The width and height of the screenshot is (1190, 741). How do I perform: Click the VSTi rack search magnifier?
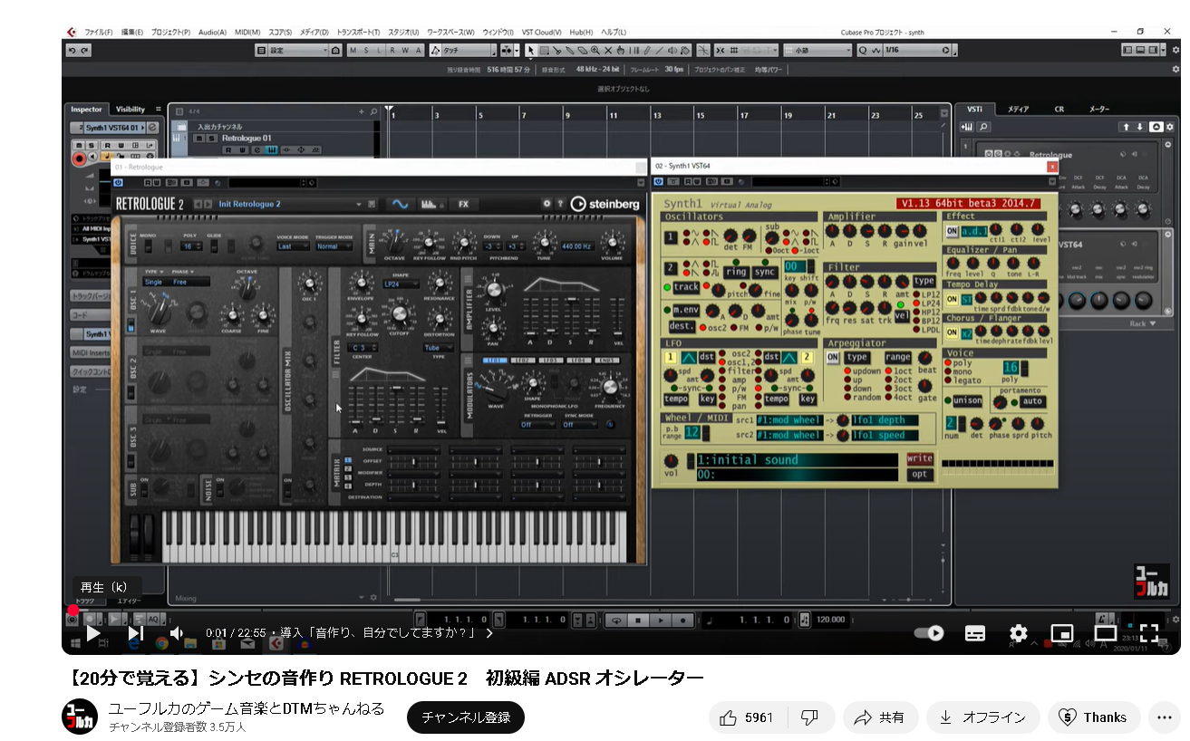984,127
